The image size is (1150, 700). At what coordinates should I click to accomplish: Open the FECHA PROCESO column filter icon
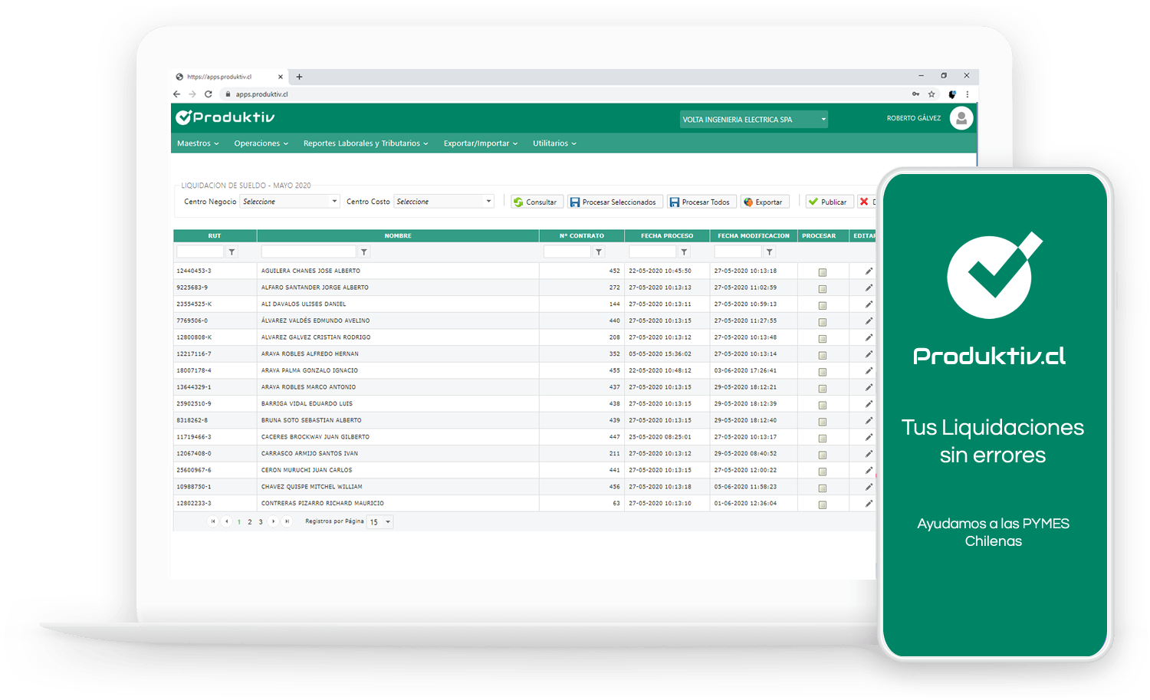(x=684, y=251)
